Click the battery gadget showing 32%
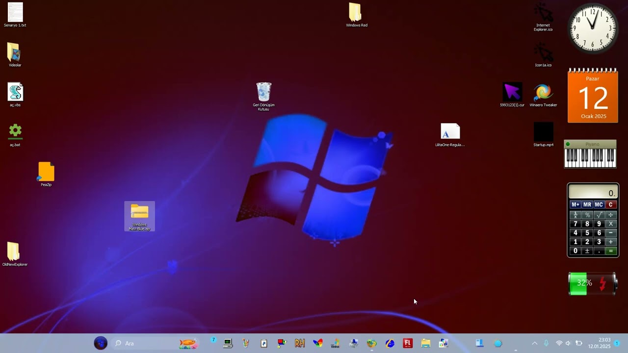Screen dimensions: 628x353 (x=592, y=284)
